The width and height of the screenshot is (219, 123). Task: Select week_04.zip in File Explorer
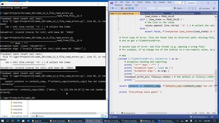pyautogui.click(x=17, y=102)
